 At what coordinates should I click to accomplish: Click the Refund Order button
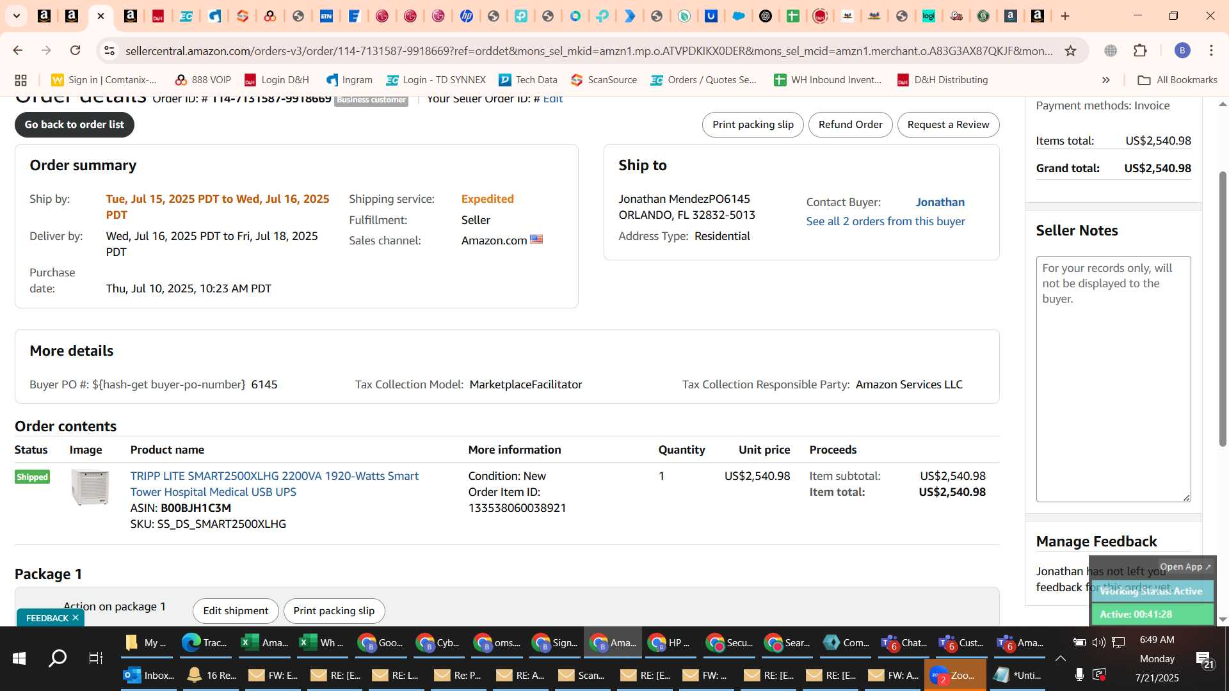[850, 125]
